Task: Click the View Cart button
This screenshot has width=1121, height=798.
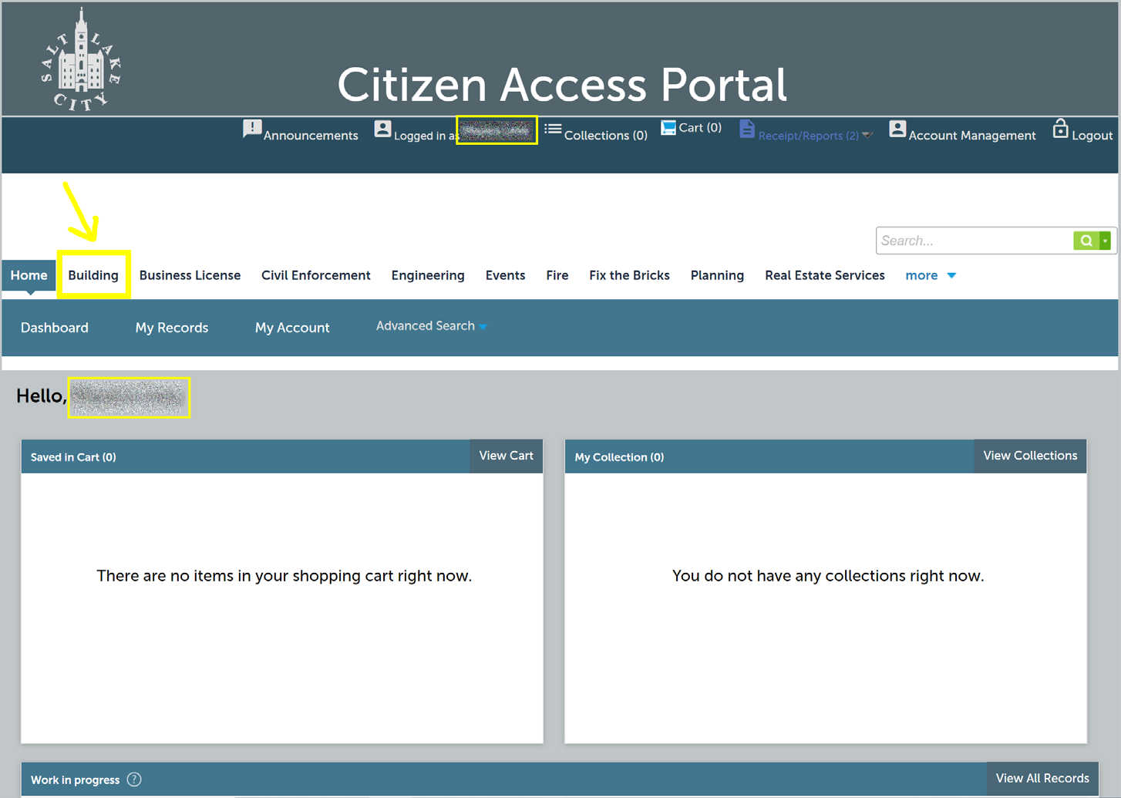Action: tap(507, 456)
